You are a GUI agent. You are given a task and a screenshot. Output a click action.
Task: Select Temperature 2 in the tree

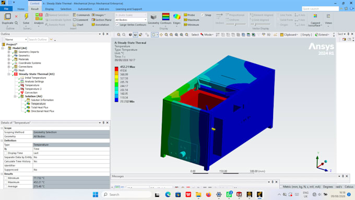tap(33, 89)
